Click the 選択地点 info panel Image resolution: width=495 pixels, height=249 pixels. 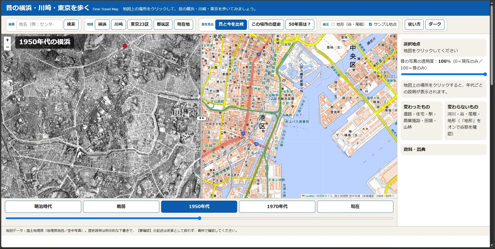(443, 48)
